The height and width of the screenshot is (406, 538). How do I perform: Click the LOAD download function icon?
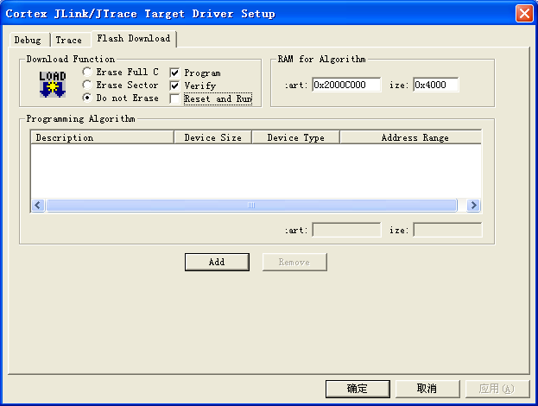point(53,85)
